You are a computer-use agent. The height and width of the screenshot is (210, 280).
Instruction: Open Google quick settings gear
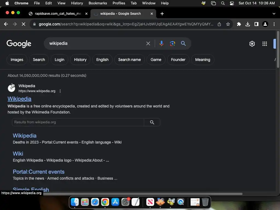pyautogui.click(x=252, y=44)
